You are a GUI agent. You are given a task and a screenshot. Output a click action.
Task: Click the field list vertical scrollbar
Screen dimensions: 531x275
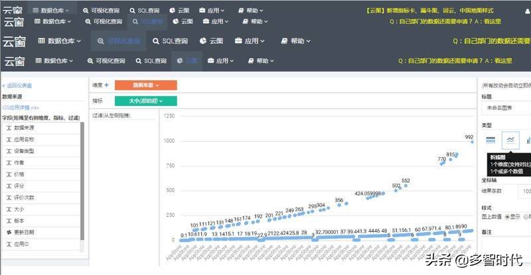82,182
